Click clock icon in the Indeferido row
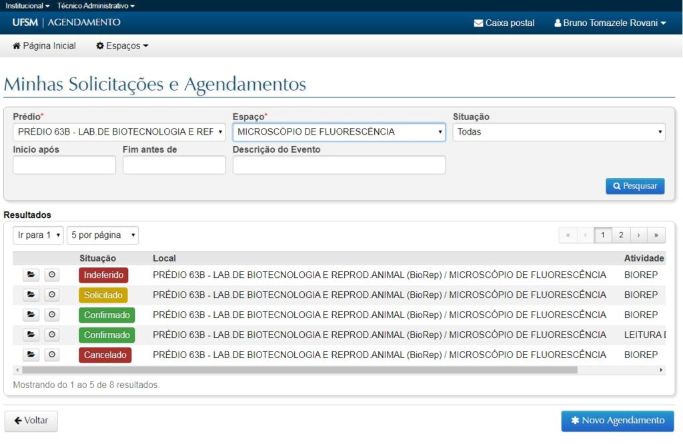Image resolution: width=683 pixels, height=444 pixels. point(52,275)
